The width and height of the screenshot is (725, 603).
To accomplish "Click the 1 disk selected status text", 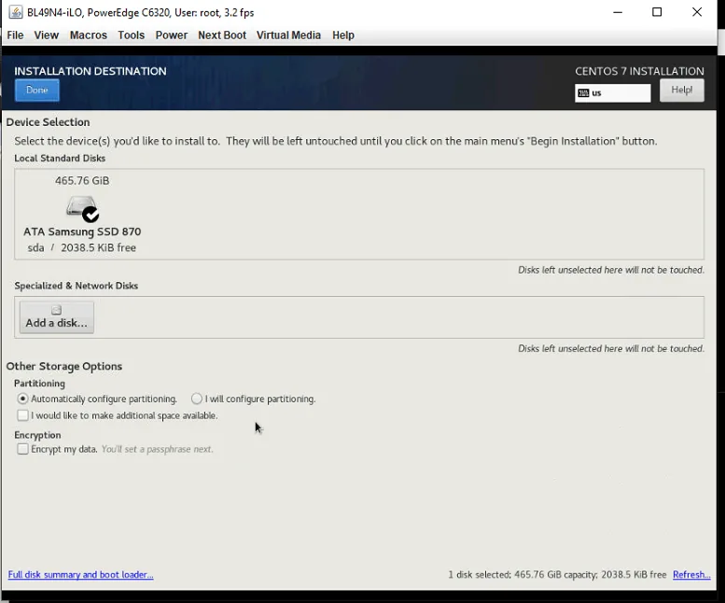I will [557, 574].
